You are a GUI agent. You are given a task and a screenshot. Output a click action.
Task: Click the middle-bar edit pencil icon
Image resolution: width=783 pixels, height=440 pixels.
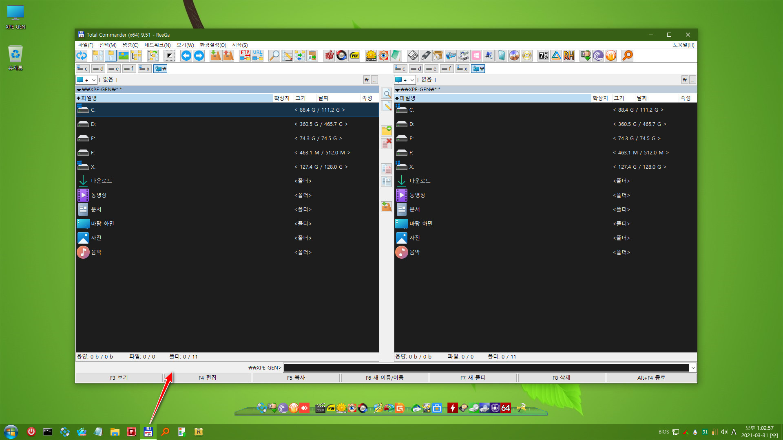(386, 106)
